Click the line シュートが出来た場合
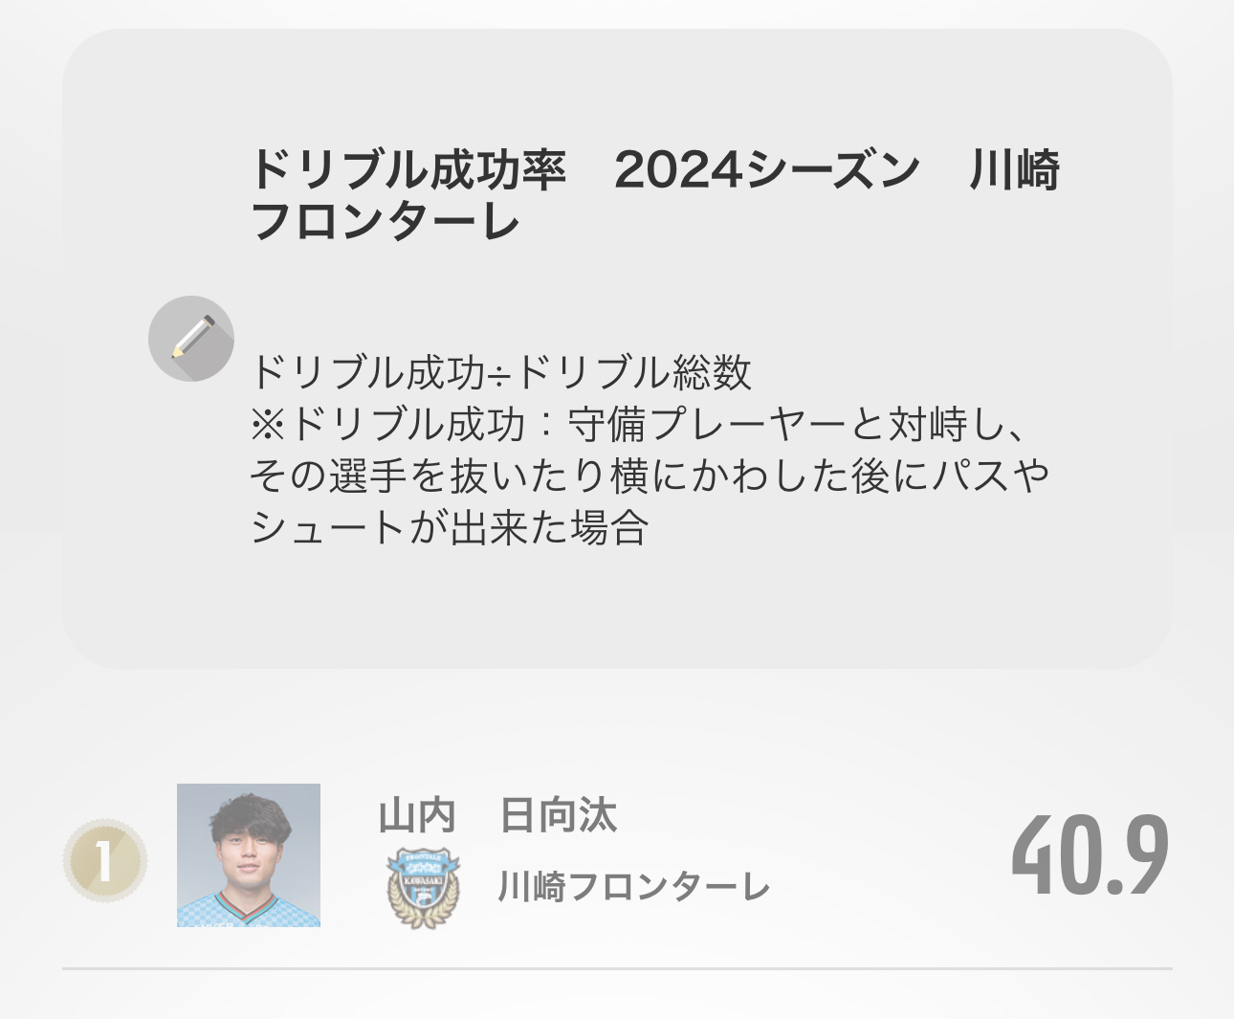This screenshot has height=1019, width=1234. pos(450,527)
